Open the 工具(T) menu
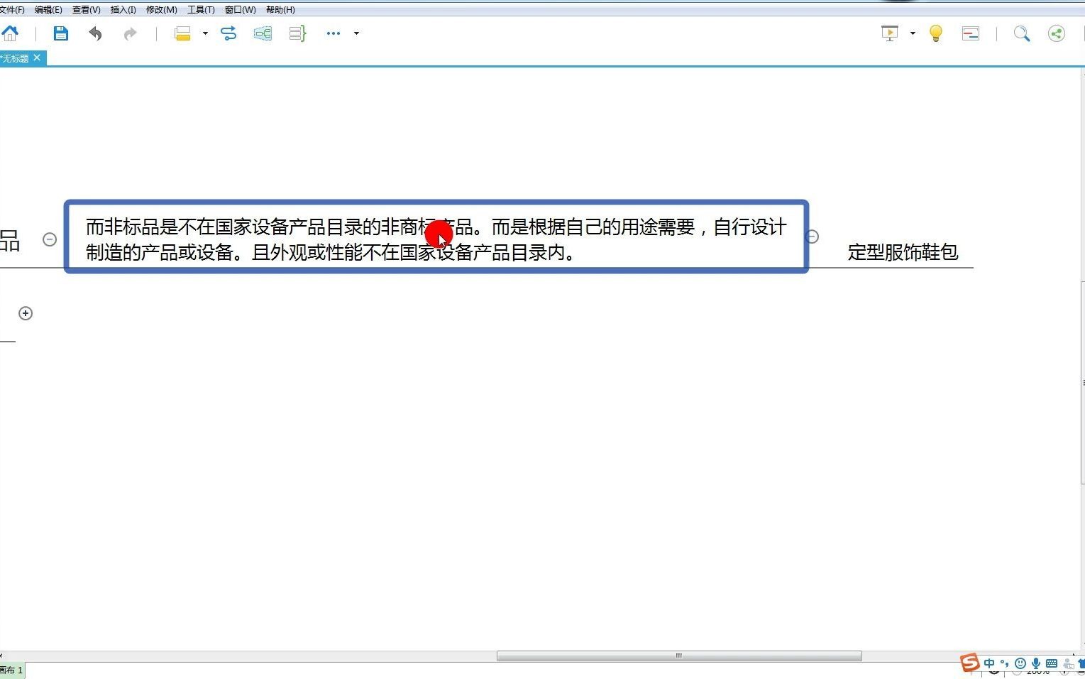The image size is (1085, 679). point(201,10)
